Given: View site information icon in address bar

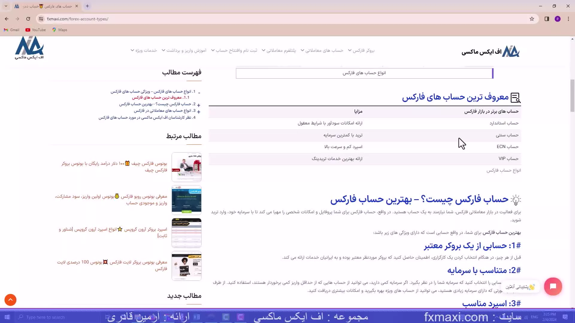Looking at the screenshot, I should [x=41, y=19].
